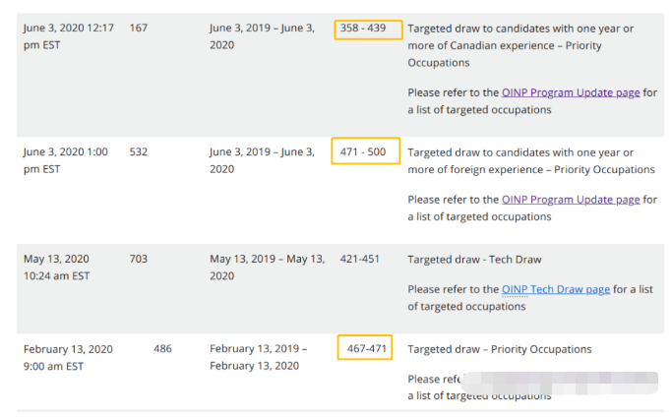Select the invitations count 486
The height and width of the screenshot is (418, 672).
pos(162,349)
